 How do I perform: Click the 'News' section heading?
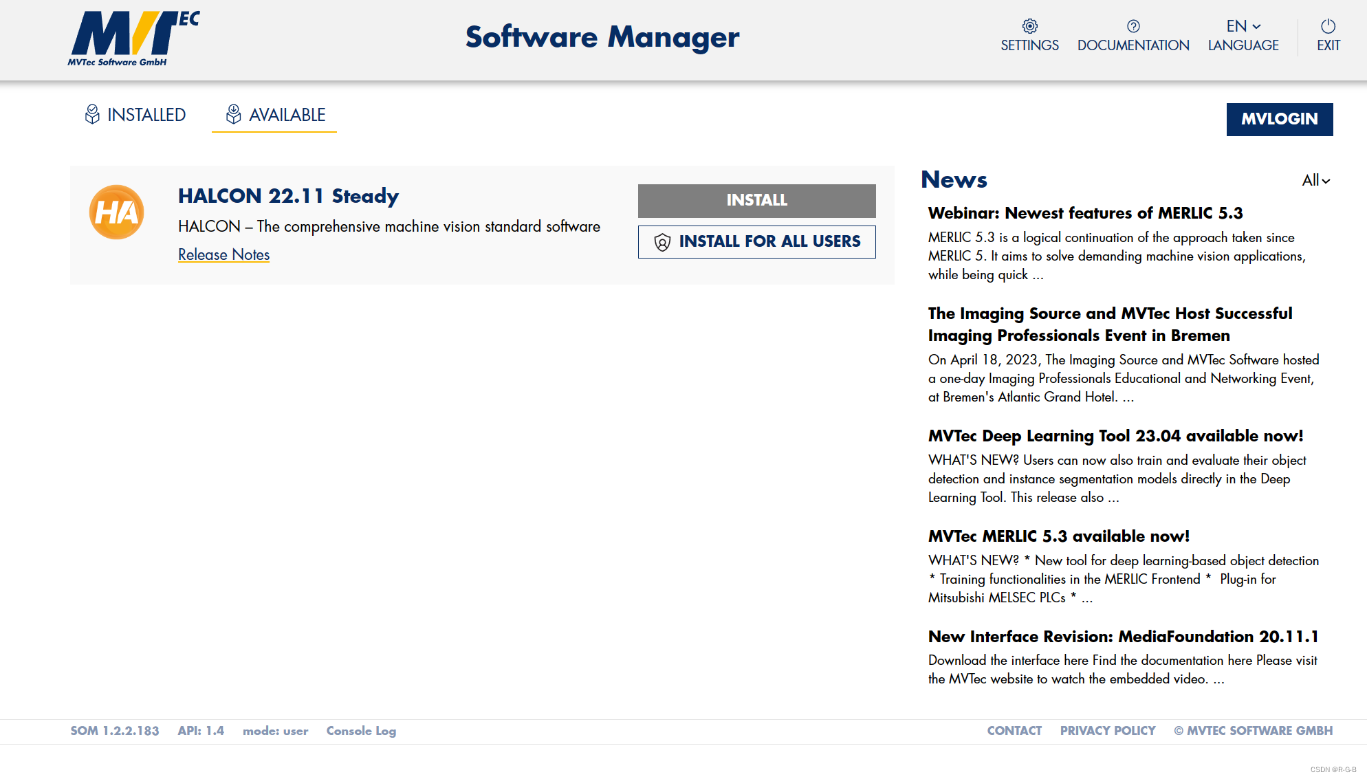click(x=954, y=179)
